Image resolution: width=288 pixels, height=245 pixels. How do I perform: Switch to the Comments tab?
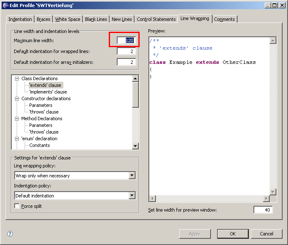coord(224,19)
